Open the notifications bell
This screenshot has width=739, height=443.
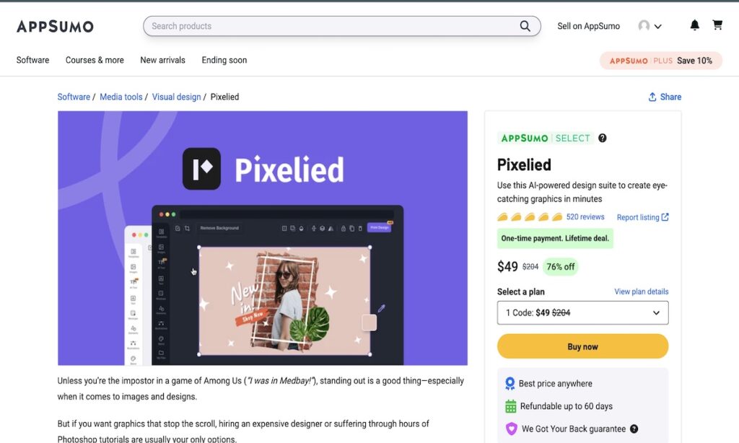coord(694,25)
